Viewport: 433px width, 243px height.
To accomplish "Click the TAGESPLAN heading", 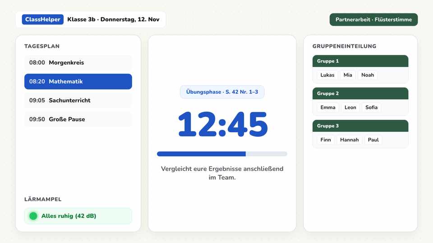I will (42, 46).
